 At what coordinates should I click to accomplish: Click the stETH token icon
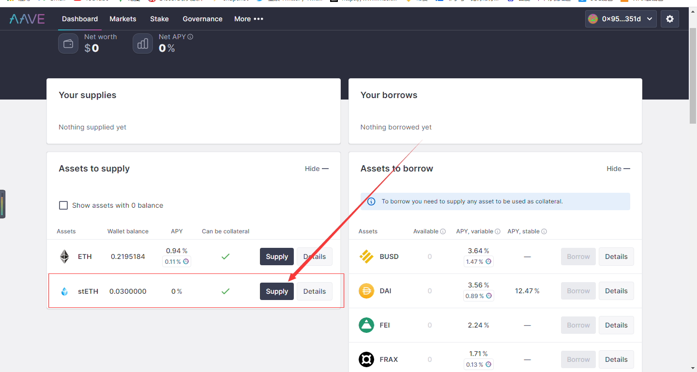tap(64, 291)
